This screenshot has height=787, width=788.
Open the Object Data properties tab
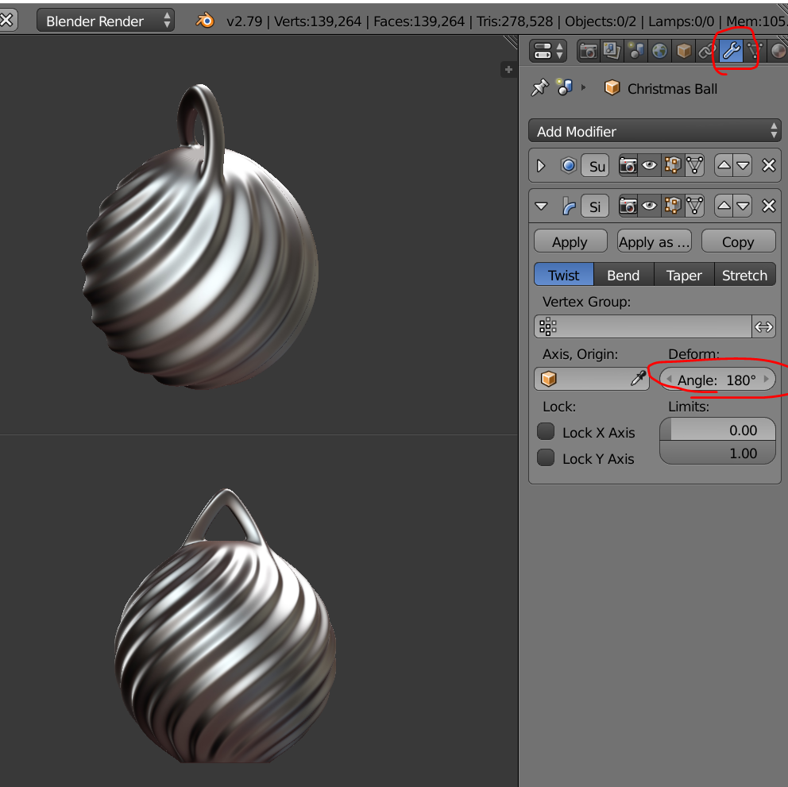point(755,51)
